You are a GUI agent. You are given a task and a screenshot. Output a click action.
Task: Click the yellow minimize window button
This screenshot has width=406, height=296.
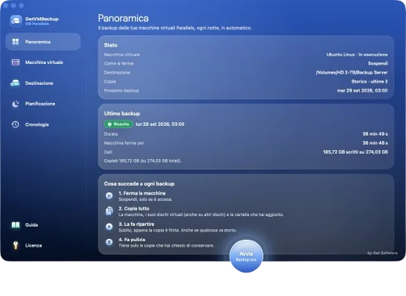13,6
